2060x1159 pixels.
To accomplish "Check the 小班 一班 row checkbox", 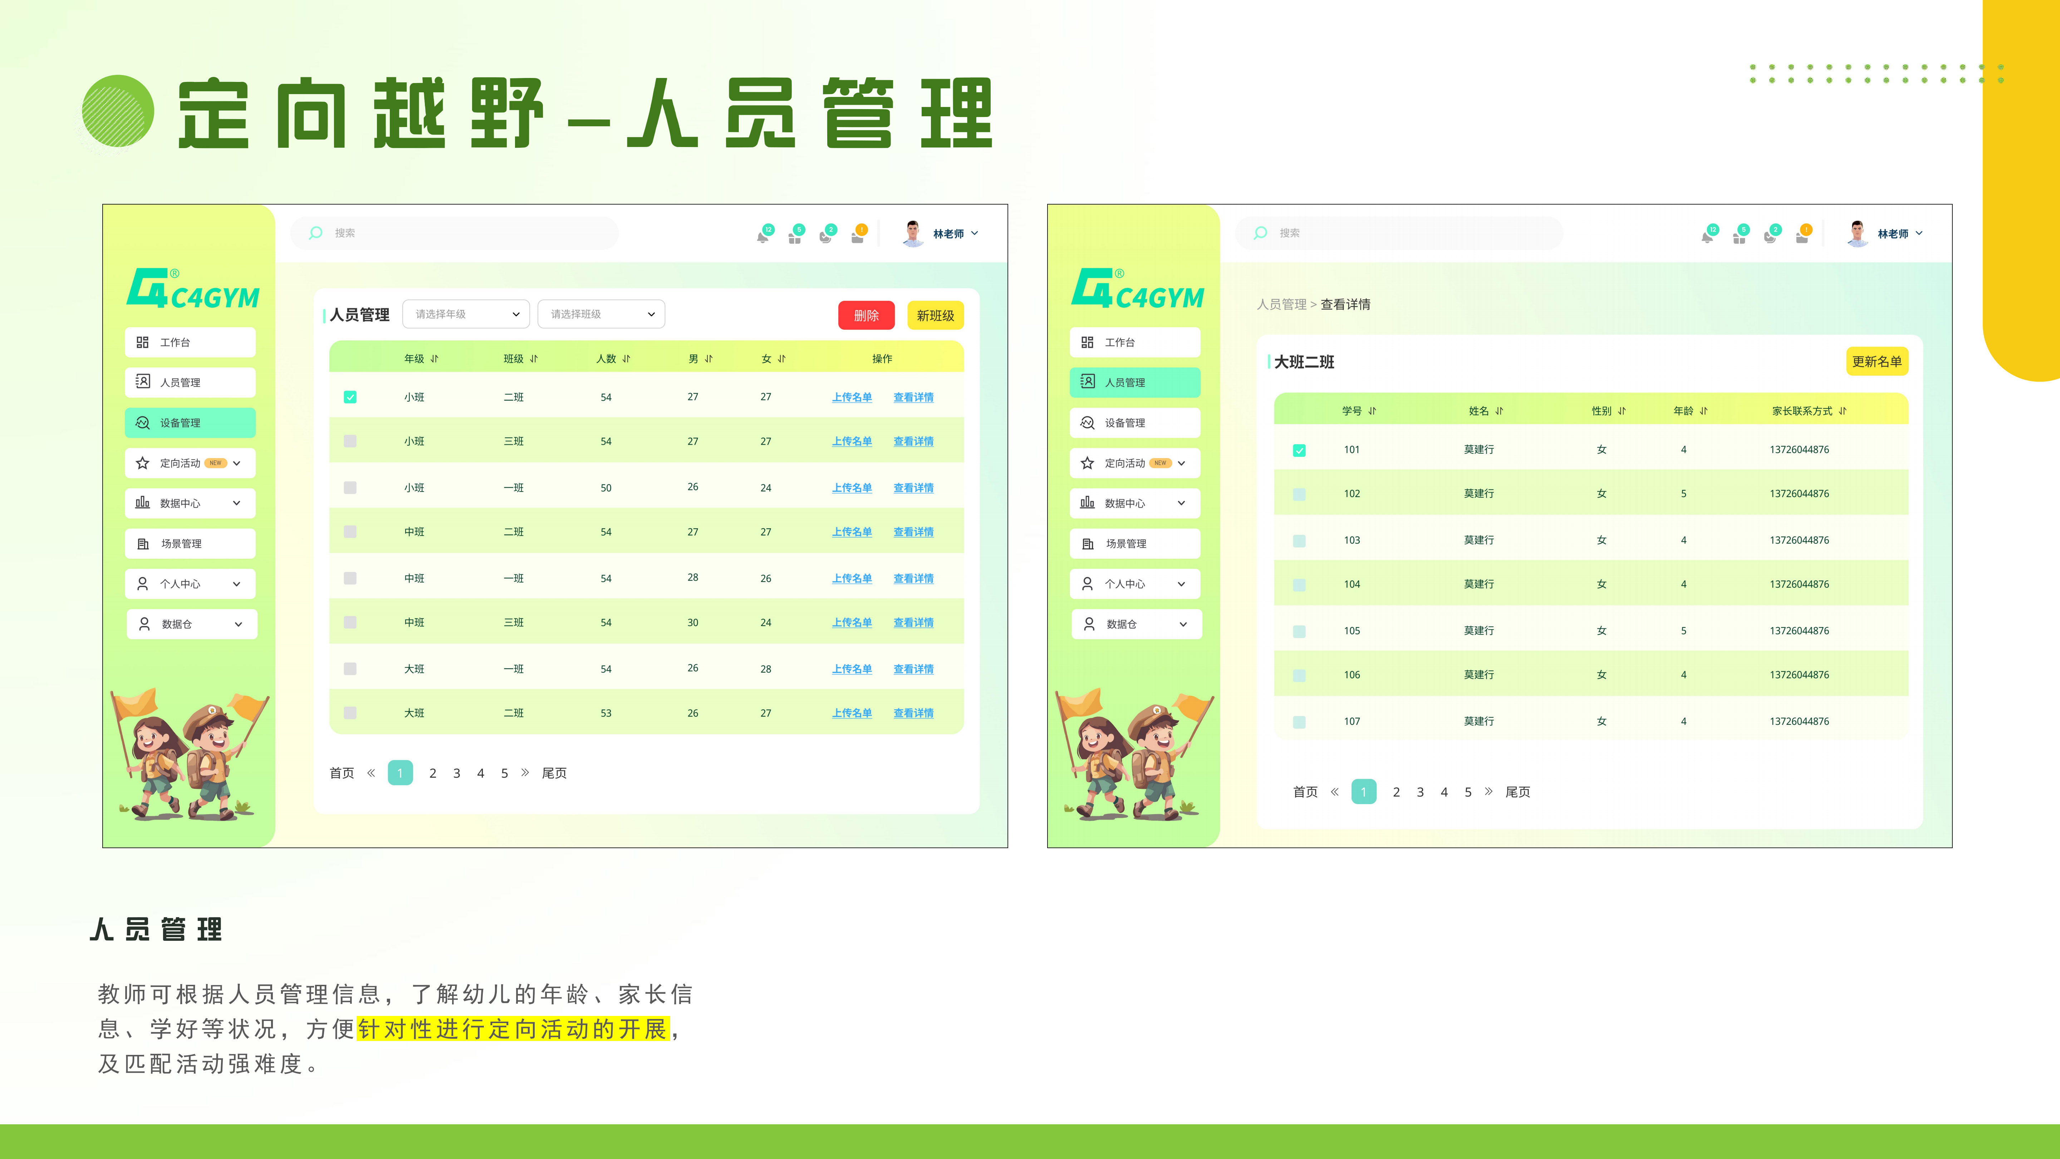I will click(350, 488).
